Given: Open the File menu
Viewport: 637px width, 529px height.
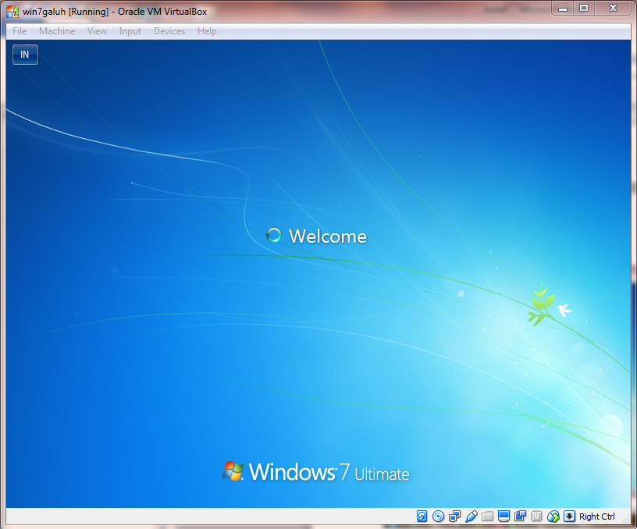Looking at the screenshot, I should tap(19, 31).
